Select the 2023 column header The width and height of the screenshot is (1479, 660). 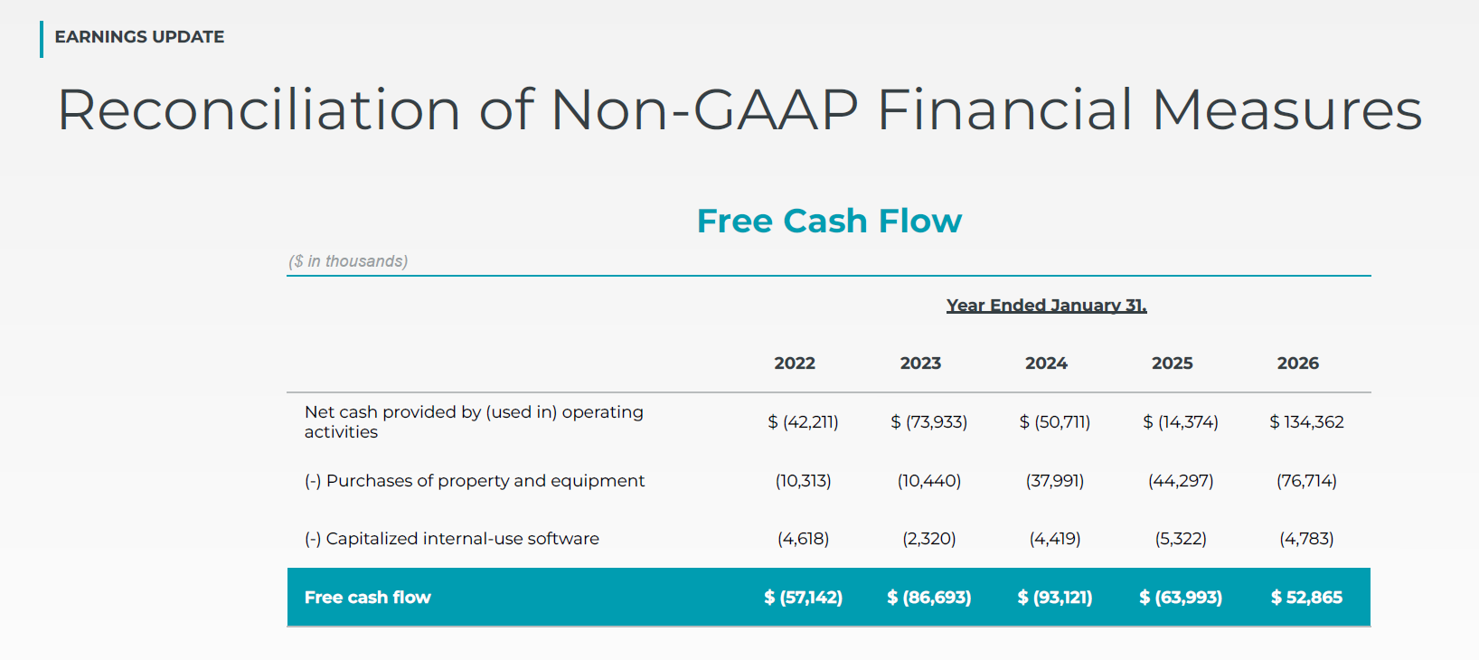pos(920,363)
